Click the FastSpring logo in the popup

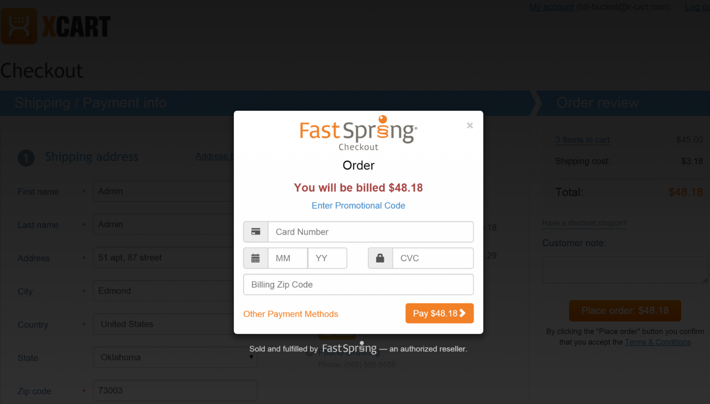point(358,132)
